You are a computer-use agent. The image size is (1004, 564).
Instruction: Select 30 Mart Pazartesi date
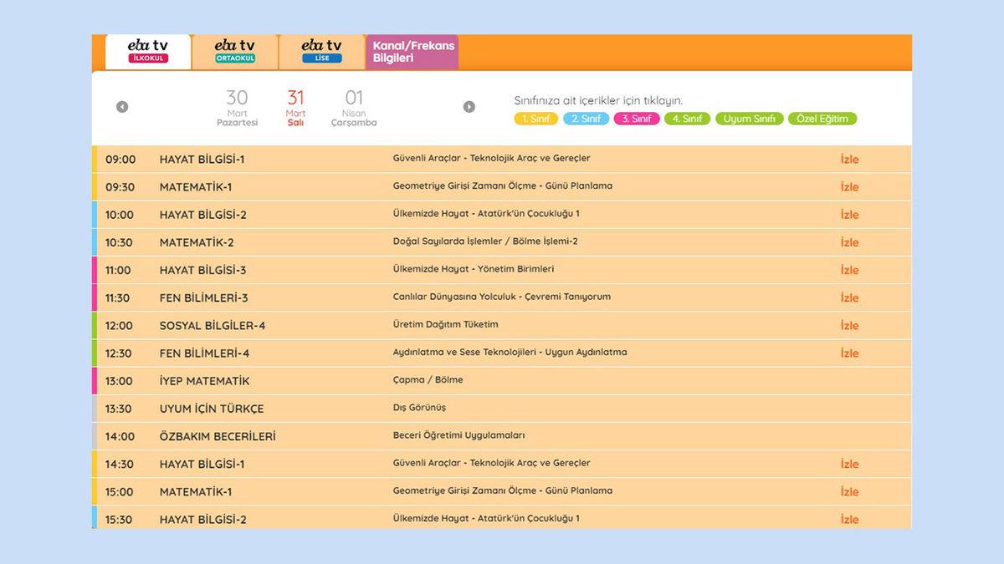click(237, 109)
